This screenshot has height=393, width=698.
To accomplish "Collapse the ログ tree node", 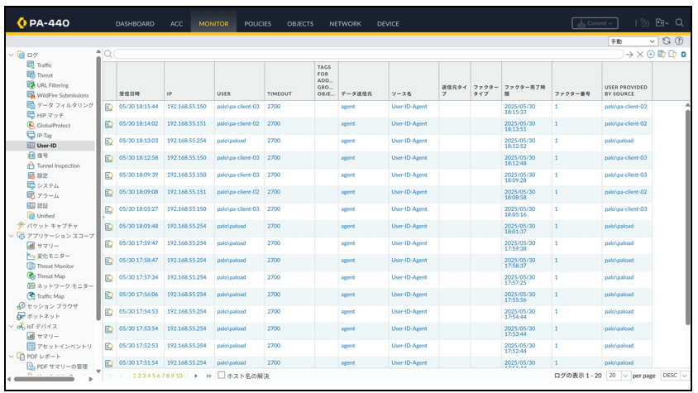I will [x=11, y=55].
